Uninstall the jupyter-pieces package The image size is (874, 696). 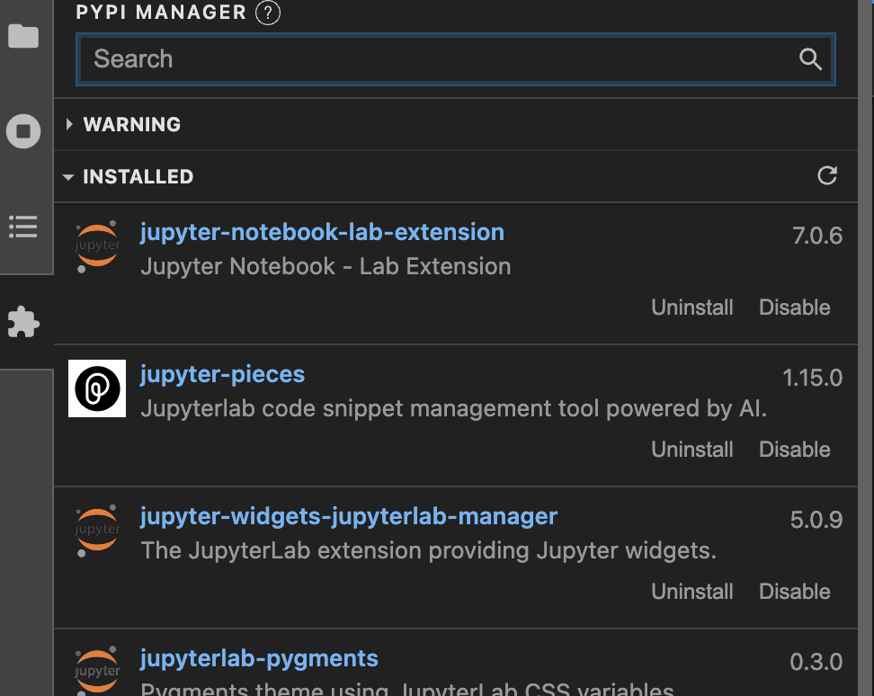click(x=691, y=449)
